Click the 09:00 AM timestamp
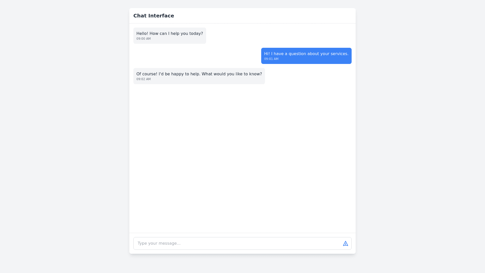 coord(143,39)
